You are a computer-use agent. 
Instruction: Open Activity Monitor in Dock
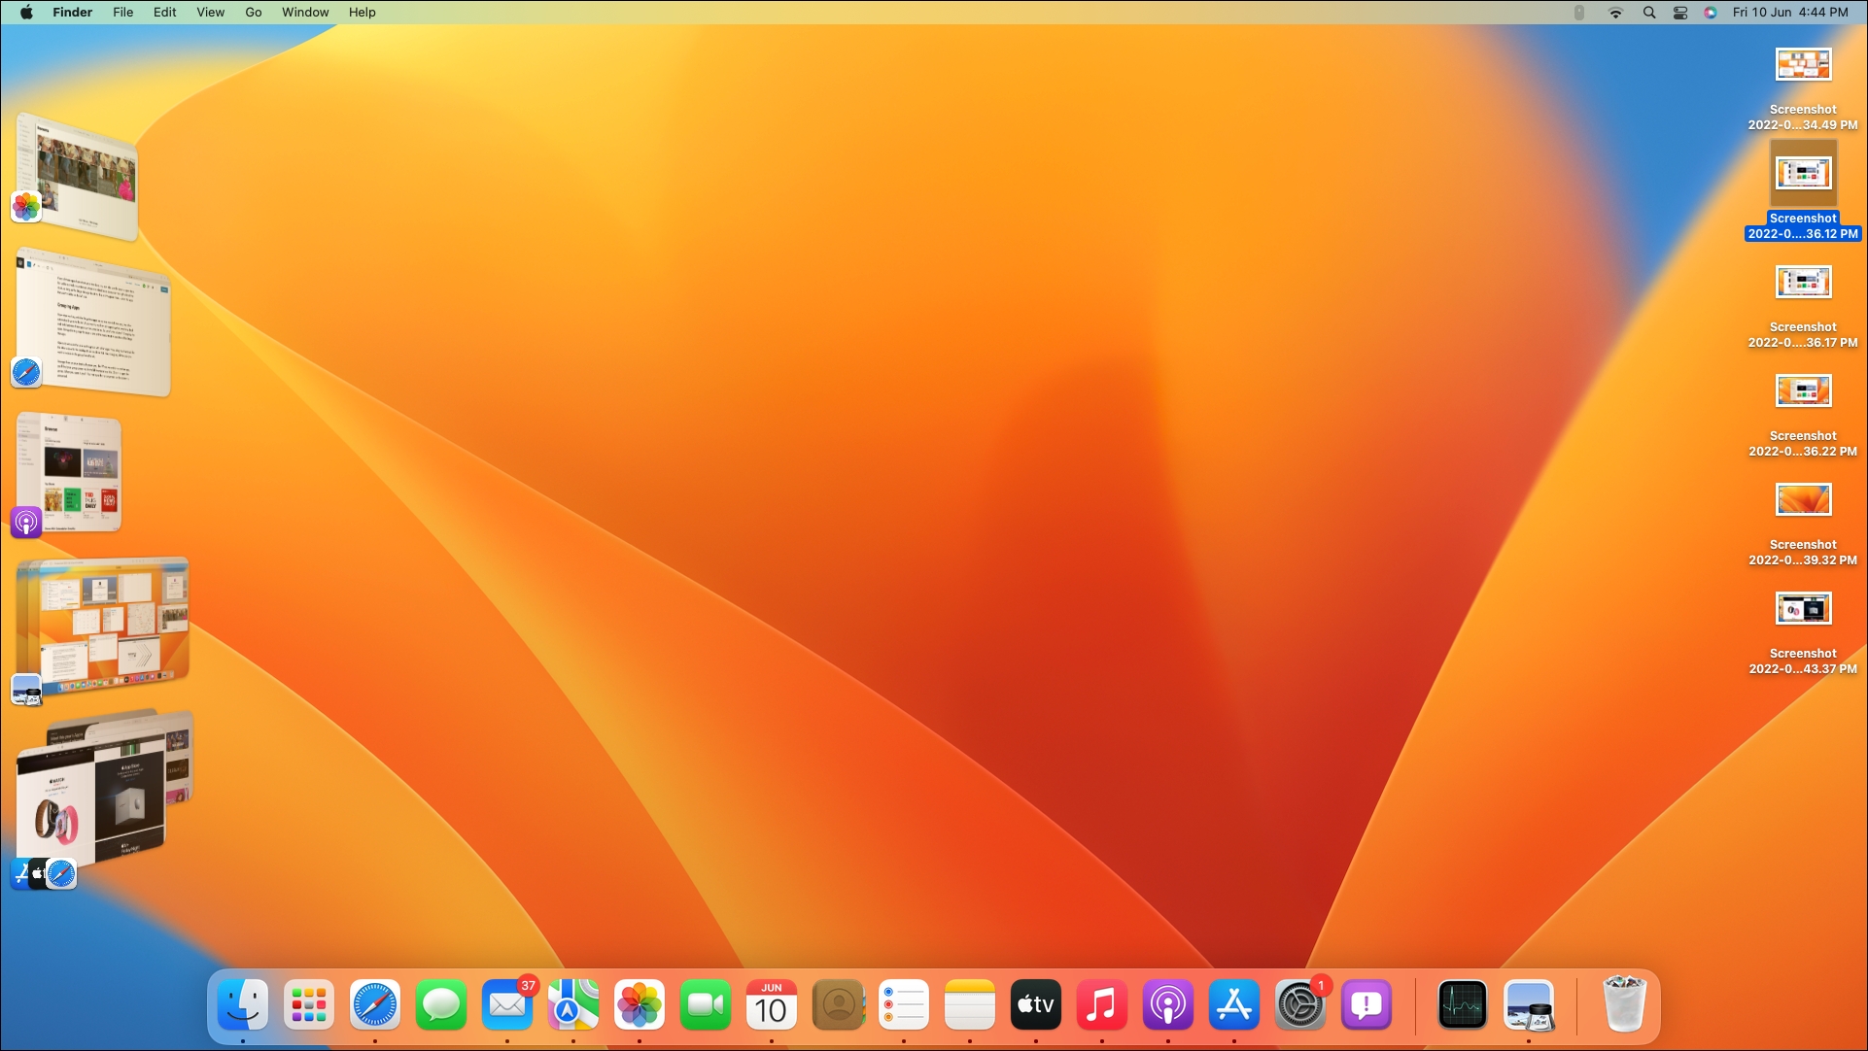(1462, 1005)
